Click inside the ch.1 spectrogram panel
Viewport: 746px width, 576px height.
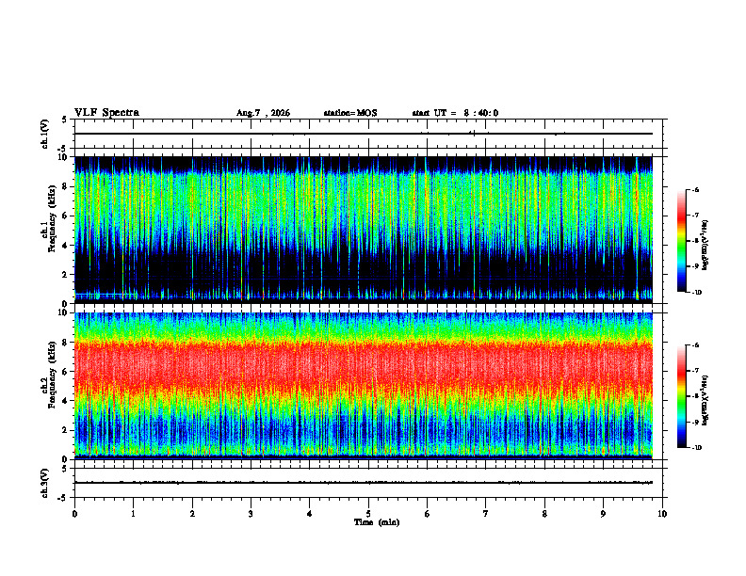pyautogui.click(x=363, y=230)
